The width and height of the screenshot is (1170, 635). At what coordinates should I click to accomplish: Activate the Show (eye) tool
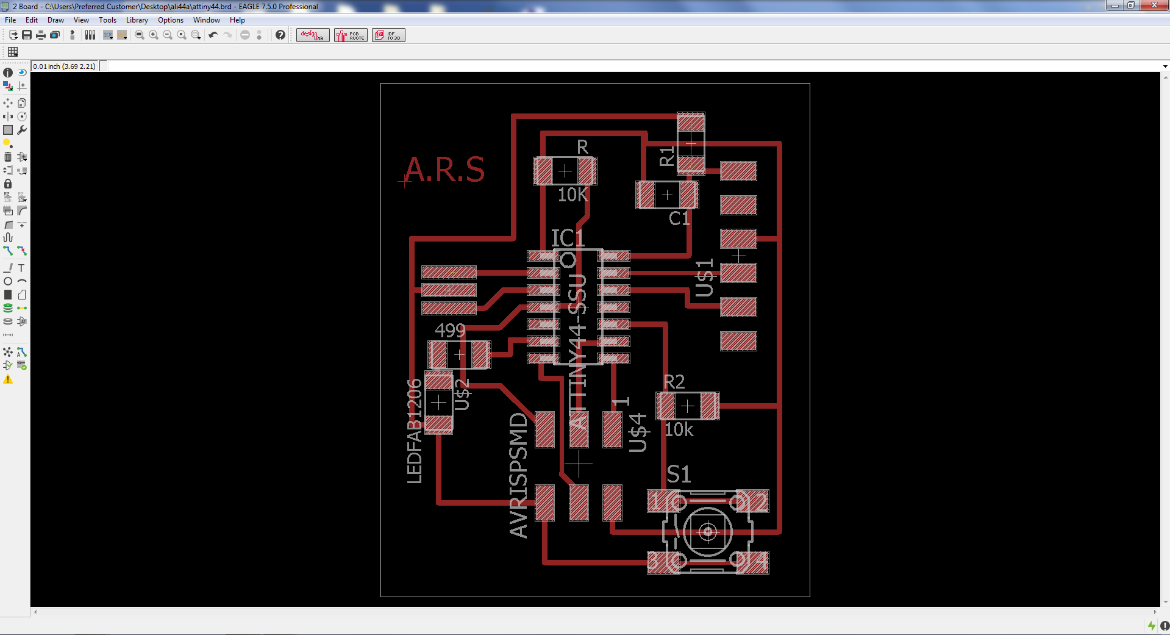[x=22, y=73]
